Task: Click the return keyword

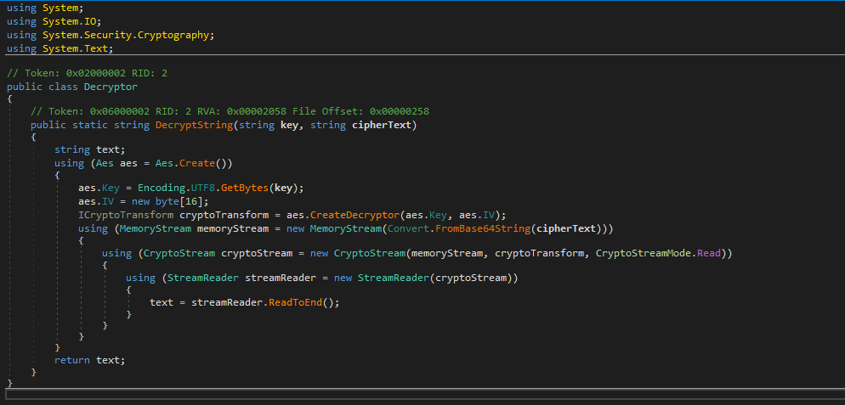Action: pyautogui.click(x=72, y=360)
